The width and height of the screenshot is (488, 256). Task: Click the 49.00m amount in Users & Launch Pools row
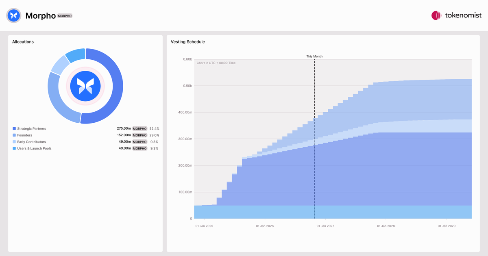coord(125,148)
